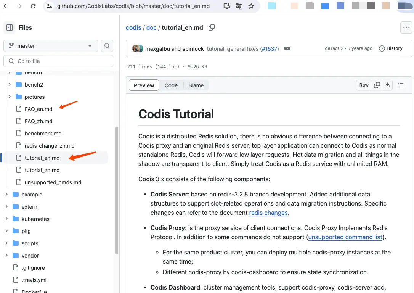This screenshot has height=293, width=414.
Task: Collapse the Files side panel icon
Action: click(10, 27)
